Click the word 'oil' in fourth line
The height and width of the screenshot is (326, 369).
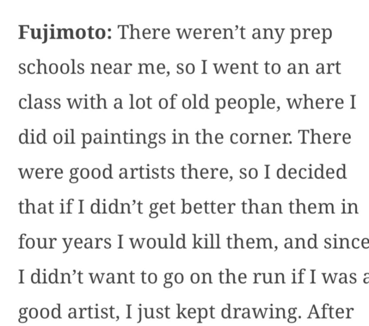[64, 137]
